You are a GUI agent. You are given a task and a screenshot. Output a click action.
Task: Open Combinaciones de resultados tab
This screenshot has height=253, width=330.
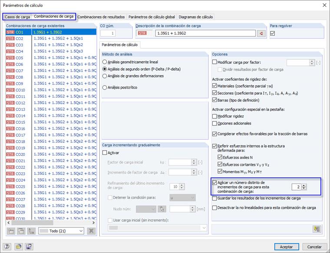tap(101, 17)
